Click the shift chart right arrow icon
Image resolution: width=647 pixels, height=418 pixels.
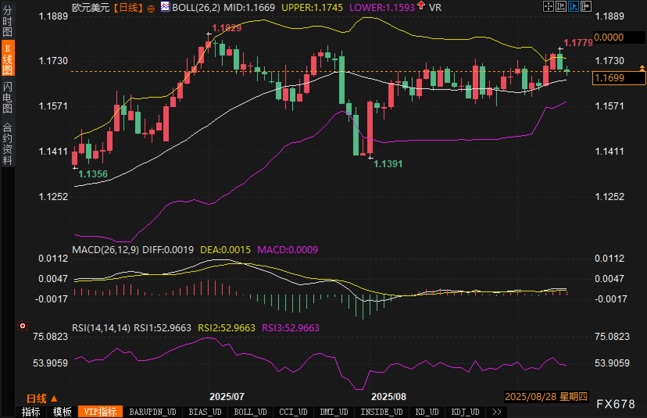[586, 6]
